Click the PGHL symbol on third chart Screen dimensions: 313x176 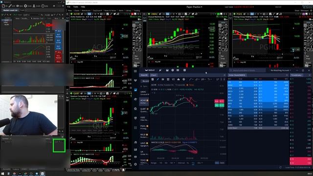239,14
